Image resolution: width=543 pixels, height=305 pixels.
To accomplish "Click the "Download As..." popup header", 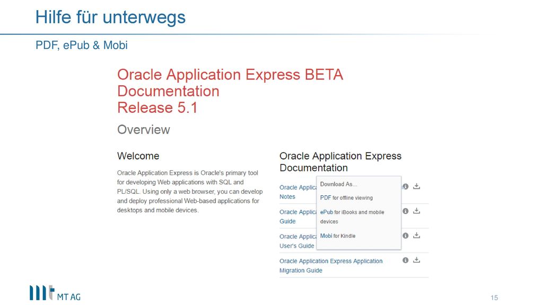I will [338, 184].
